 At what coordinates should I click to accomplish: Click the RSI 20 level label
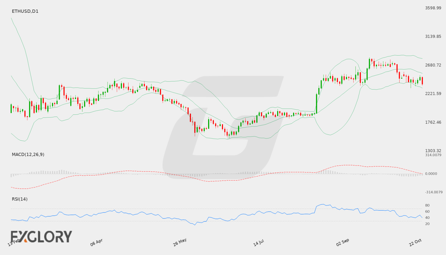(427, 224)
